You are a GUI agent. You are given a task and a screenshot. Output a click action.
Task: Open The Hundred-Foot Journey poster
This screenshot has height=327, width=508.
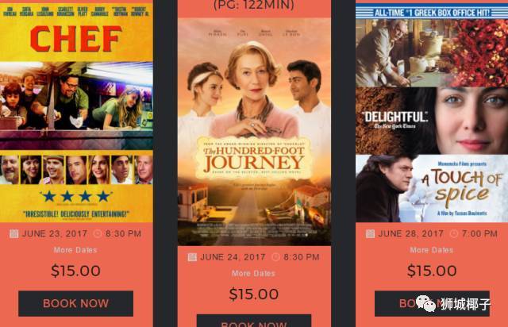[254, 132]
